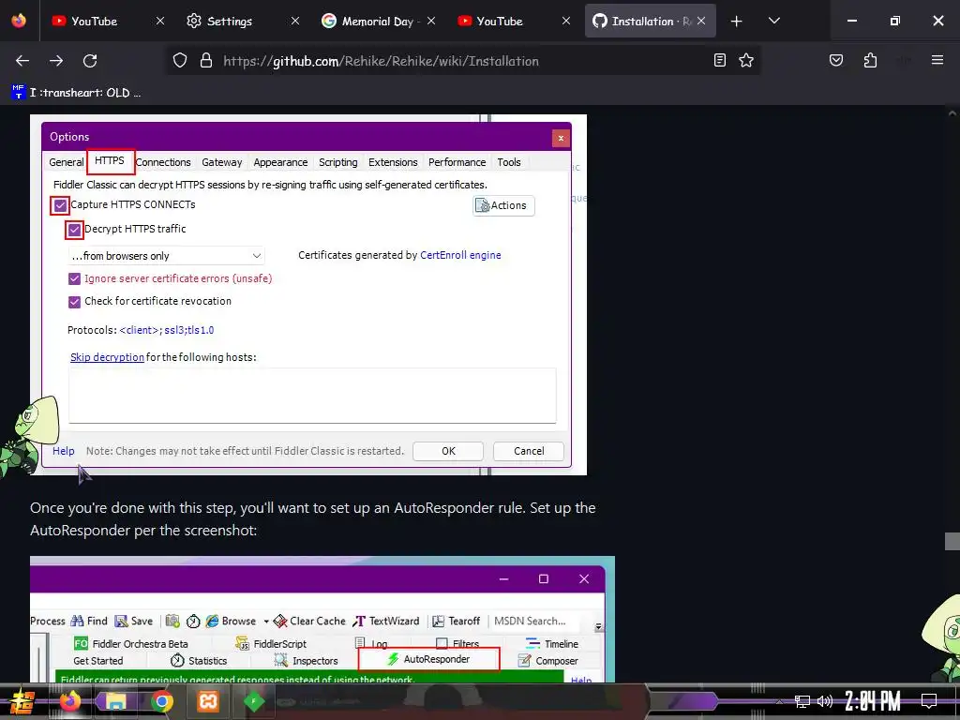
Task: Open the FiddlerScript tab in Fiddler
Action: (x=271, y=643)
